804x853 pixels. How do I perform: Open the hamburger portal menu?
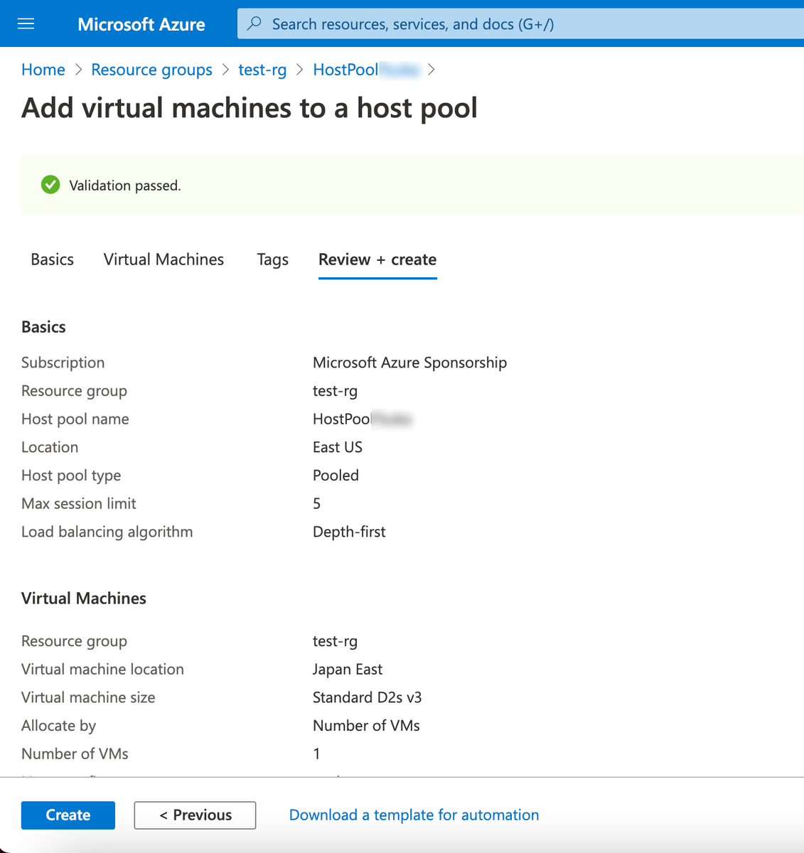point(26,24)
